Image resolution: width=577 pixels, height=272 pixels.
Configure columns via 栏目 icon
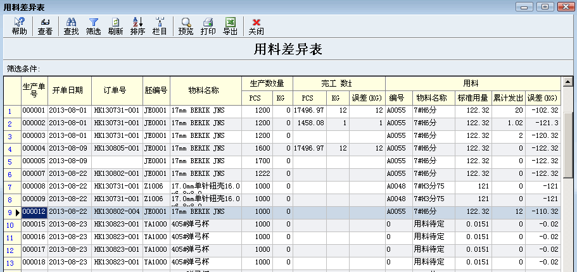160,27
